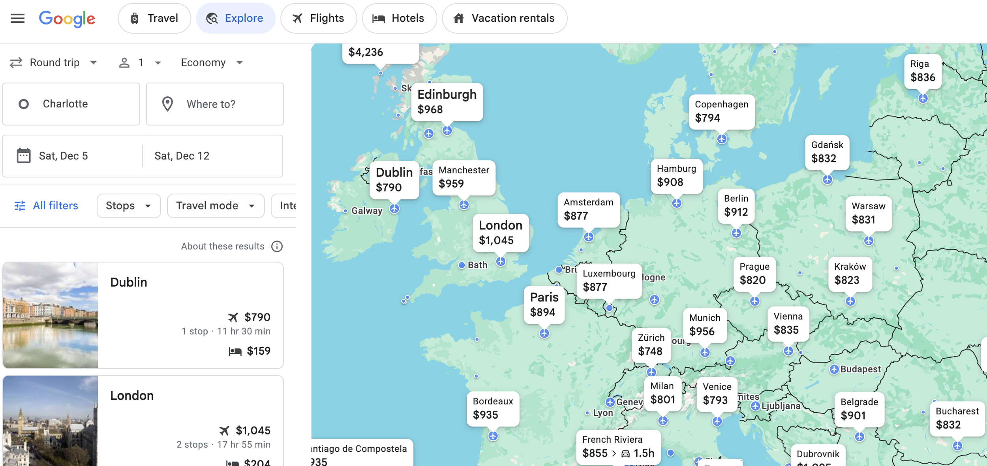The image size is (987, 466).
Task: Click the airport marker below Copenhagen label
Action: coord(722,139)
